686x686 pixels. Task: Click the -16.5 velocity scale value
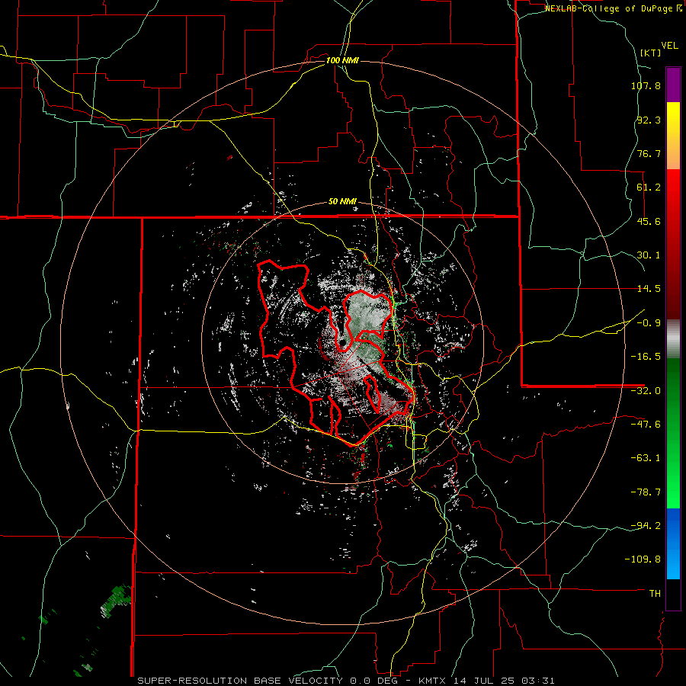646,357
